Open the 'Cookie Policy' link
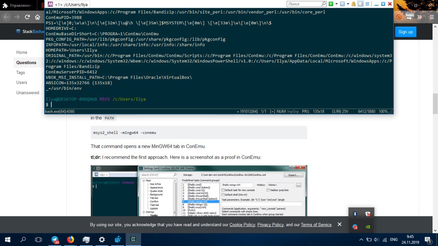 coord(242,225)
